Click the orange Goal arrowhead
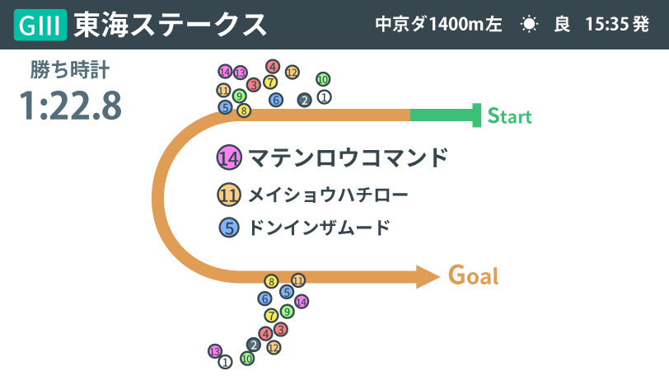The width and height of the screenshot is (669, 376). (x=428, y=276)
